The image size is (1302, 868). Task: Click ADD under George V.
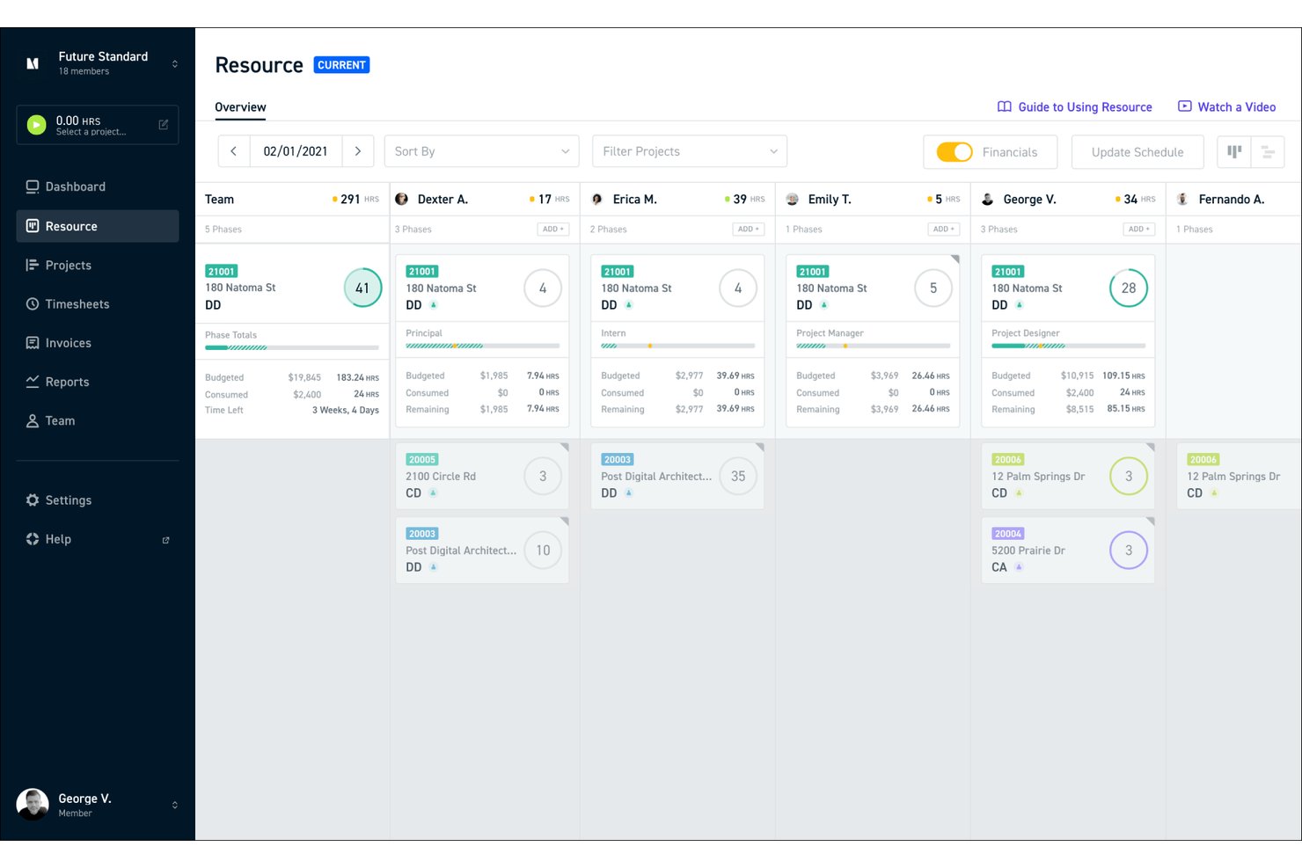(1138, 229)
